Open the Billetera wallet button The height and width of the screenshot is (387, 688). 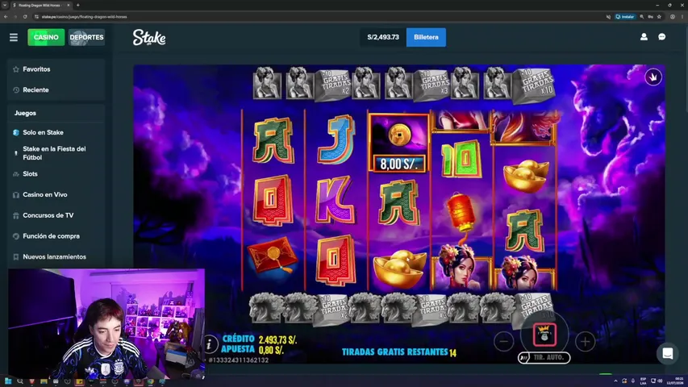pyautogui.click(x=426, y=37)
